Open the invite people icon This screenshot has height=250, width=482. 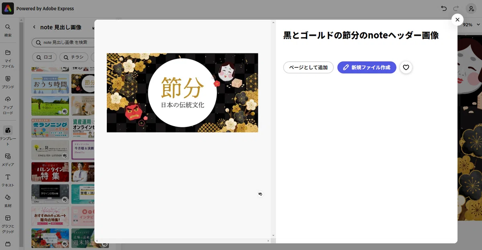click(471, 8)
